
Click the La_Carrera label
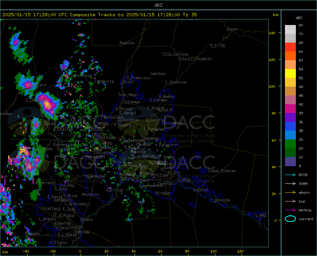tap(43, 183)
